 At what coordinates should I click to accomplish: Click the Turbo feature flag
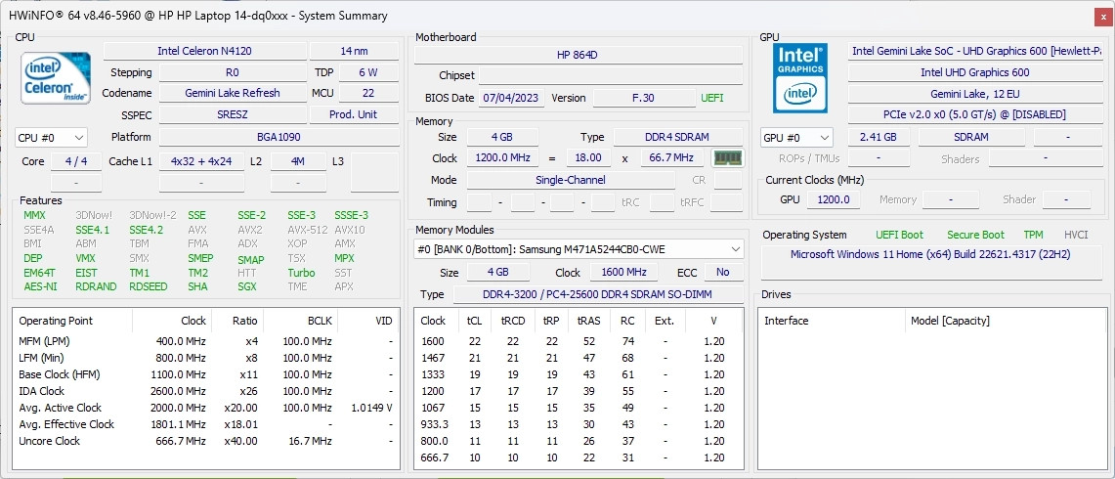pyautogui.click(x=302, y=273)
